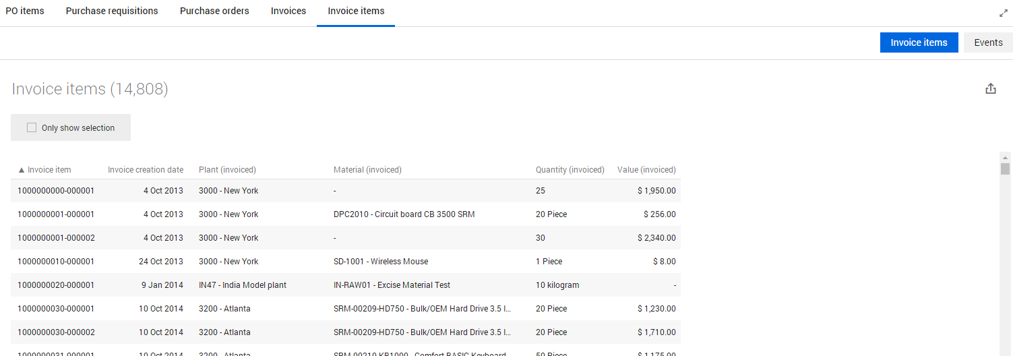Switch to the Events view button

tap(988, 42)
